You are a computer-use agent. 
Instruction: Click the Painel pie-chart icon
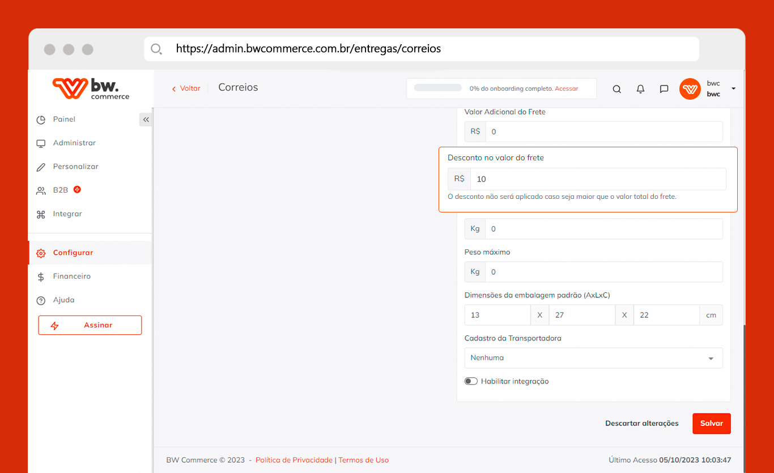coord(41,120)
